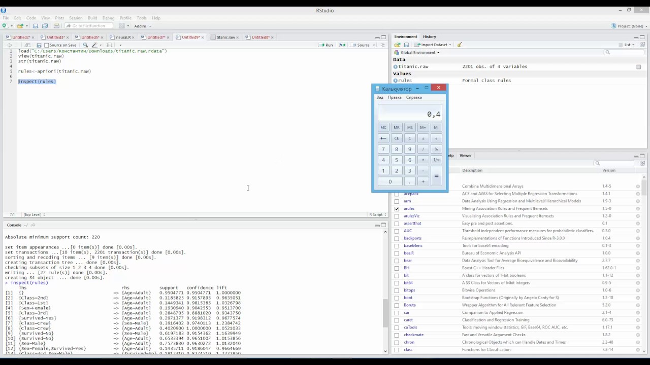Open the Tools menu
This screenshot has height=365, width=650.
141,18
